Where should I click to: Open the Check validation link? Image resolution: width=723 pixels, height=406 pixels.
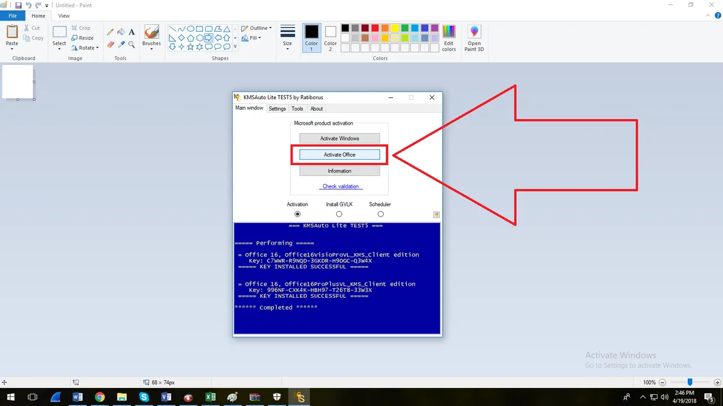(x=340, y=186)
